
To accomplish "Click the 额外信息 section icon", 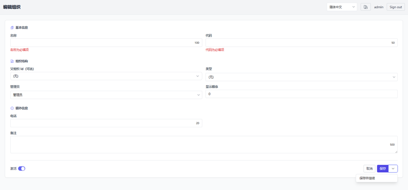I will click(x=12, y=108).
